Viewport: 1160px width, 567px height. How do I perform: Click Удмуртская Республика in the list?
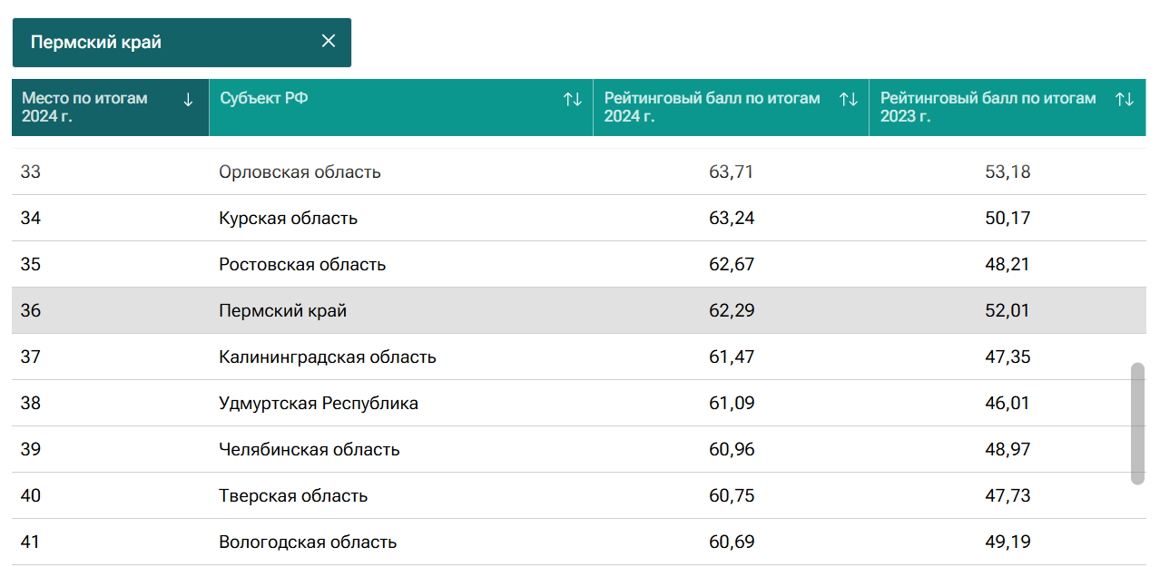click(318, 404)
